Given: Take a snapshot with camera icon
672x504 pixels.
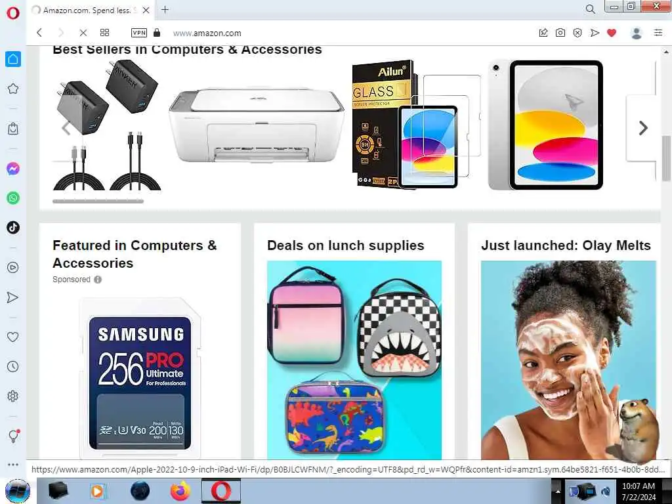Looking at the screenshot, I should click(x=560, y=33).
